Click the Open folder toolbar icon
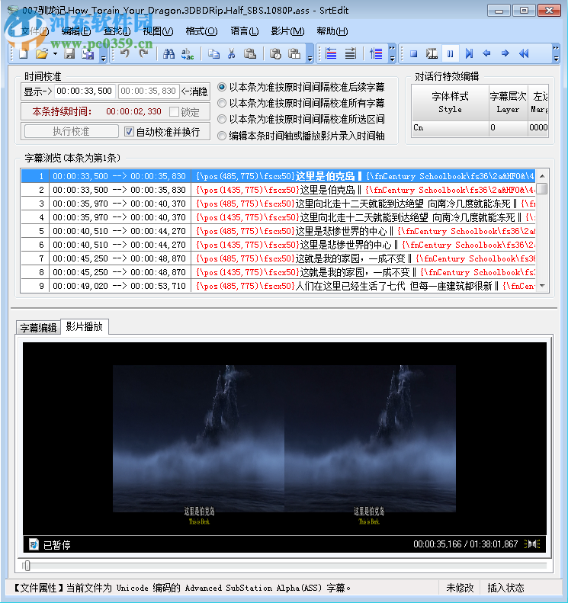 [x=41, y=53]
